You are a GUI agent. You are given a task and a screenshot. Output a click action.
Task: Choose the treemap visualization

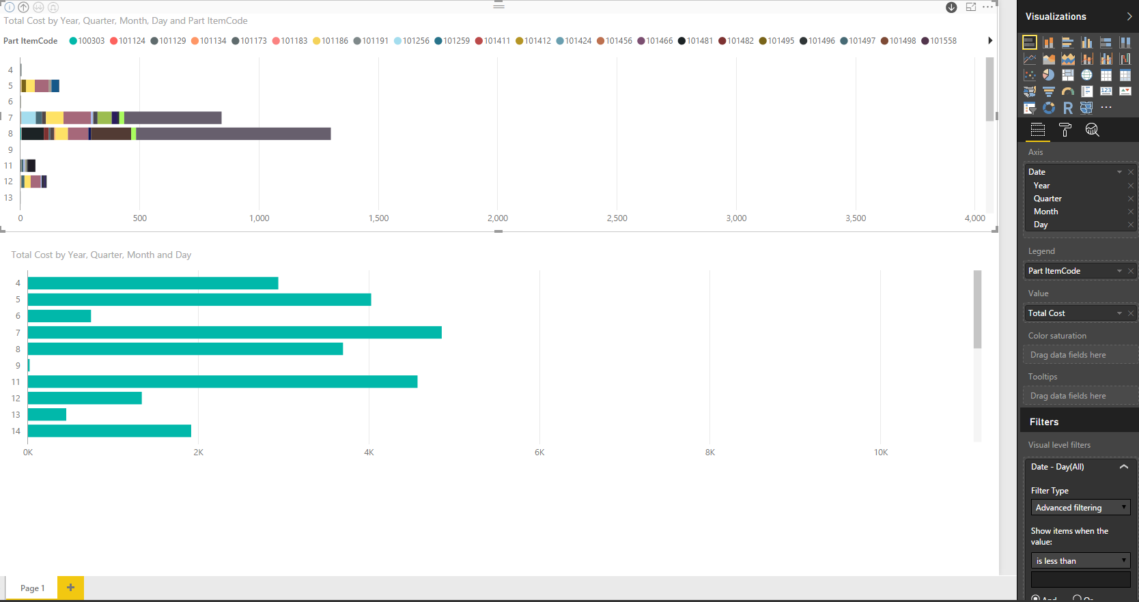point(1068,75)
